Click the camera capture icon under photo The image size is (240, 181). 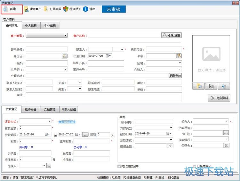[211, 86]
